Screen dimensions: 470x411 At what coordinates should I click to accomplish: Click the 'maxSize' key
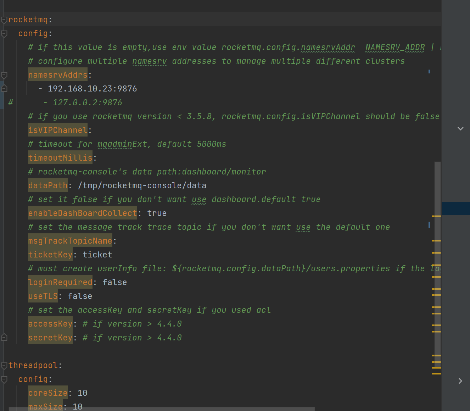[x=45, y=407]
